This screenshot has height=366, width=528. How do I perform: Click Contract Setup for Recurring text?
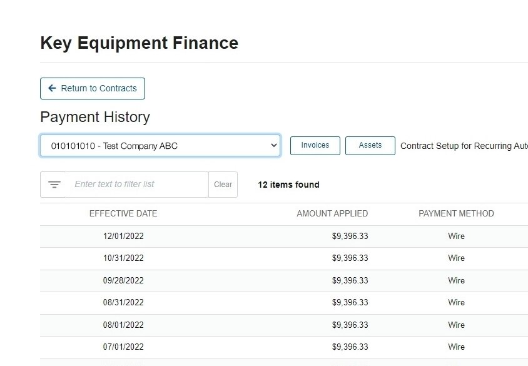[x=464, y=146]
